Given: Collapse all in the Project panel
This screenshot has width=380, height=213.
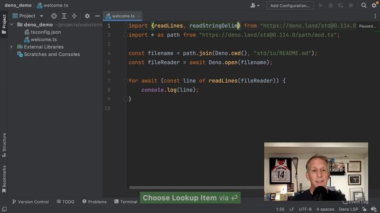Looking at the screenshot, I should click(74, 16).
